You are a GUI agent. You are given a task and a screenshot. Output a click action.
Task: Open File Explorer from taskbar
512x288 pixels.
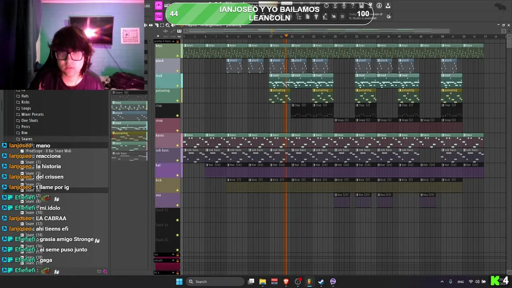262,282
